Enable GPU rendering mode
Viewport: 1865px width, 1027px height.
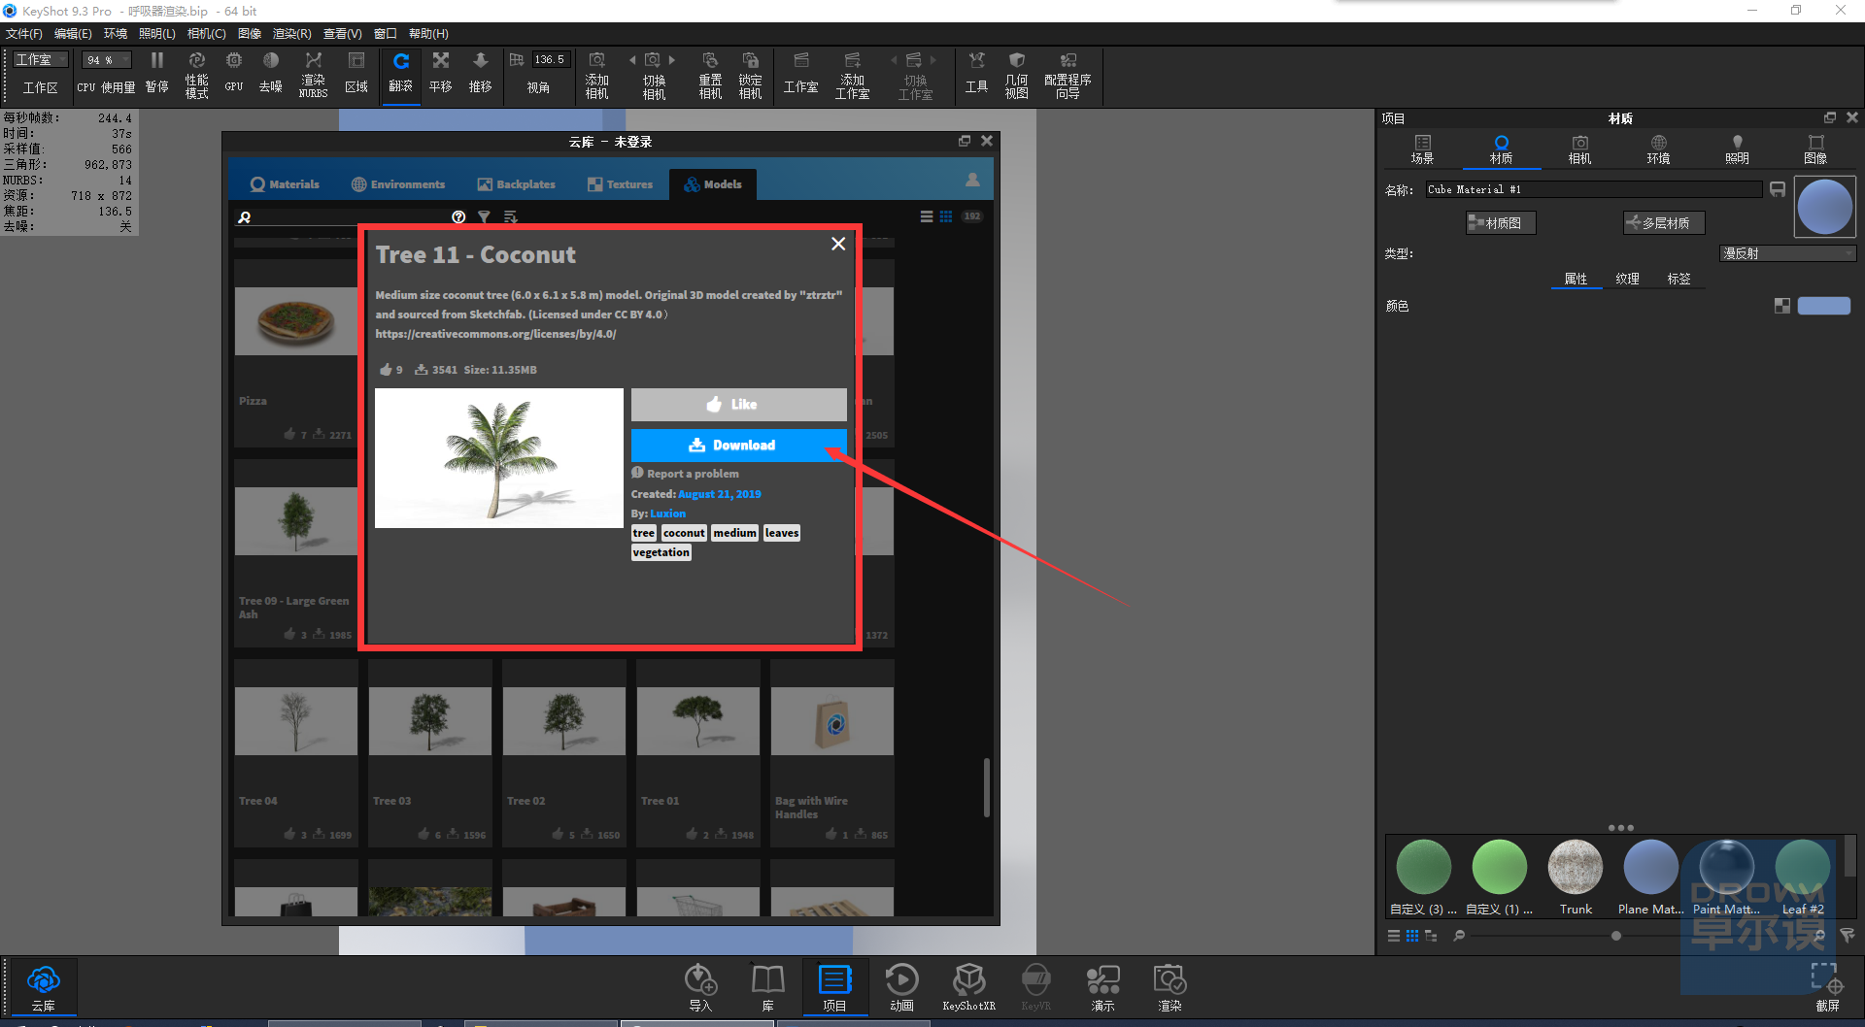pyautogui.click(x=233, y=73)
